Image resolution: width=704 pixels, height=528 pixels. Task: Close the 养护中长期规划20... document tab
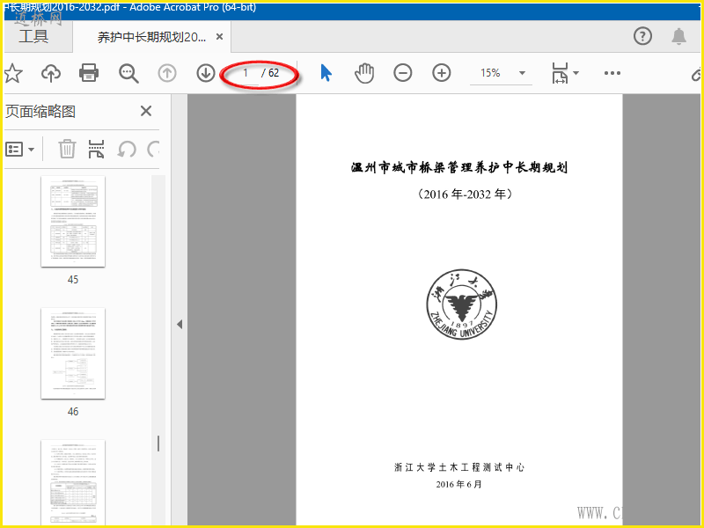click(x=219, y=37)
